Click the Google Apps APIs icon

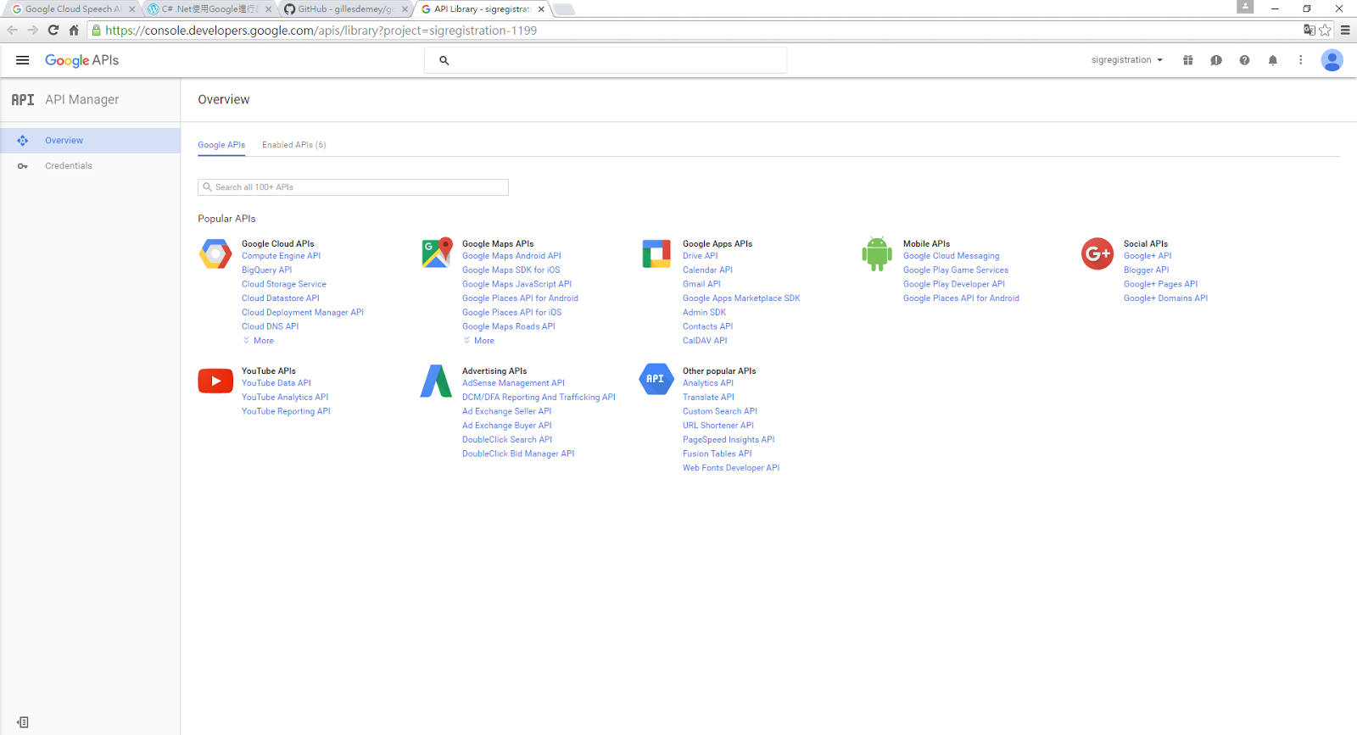(x=656, y=253)
